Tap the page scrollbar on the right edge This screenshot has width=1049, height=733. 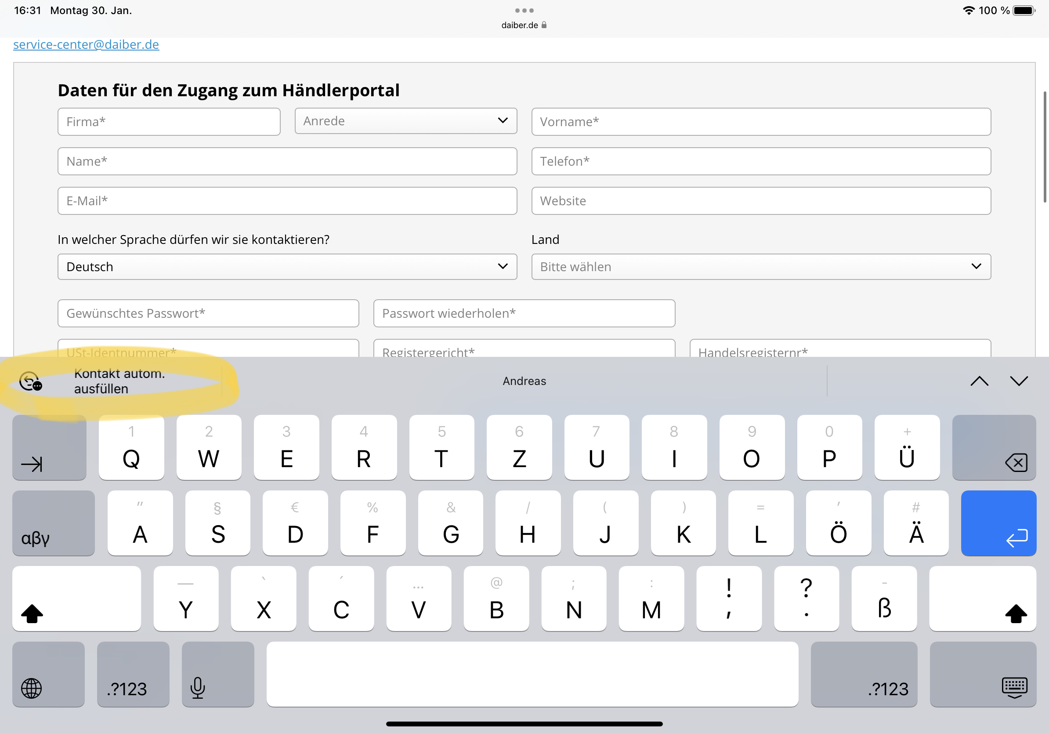[x=1045, y=147]
